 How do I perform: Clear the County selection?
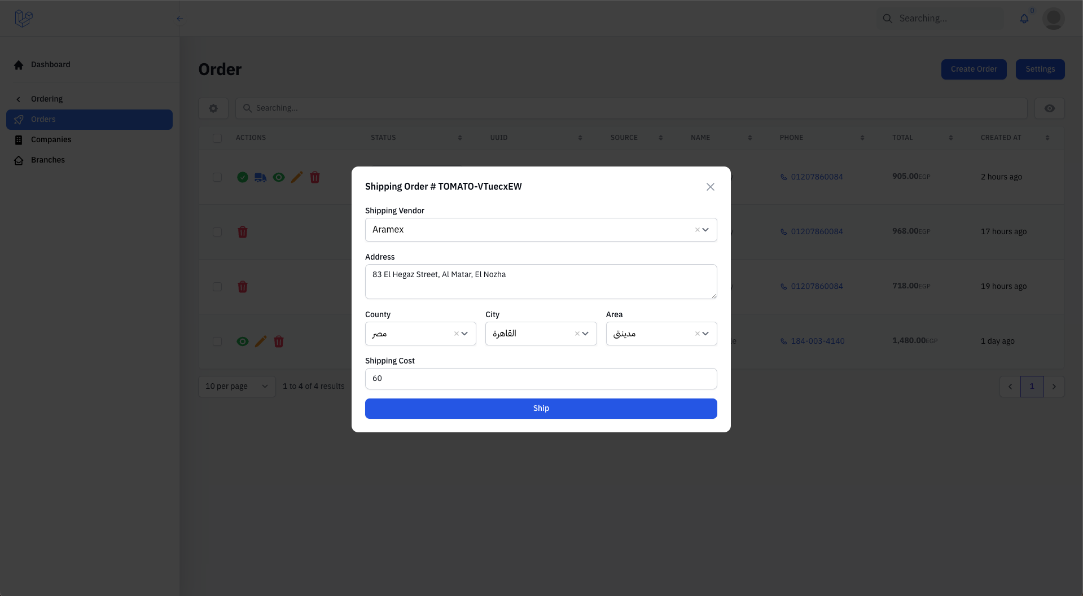point(456,334)
